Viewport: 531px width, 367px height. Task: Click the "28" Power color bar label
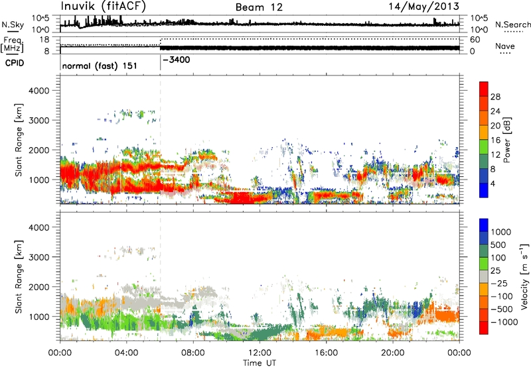(495, 97)
